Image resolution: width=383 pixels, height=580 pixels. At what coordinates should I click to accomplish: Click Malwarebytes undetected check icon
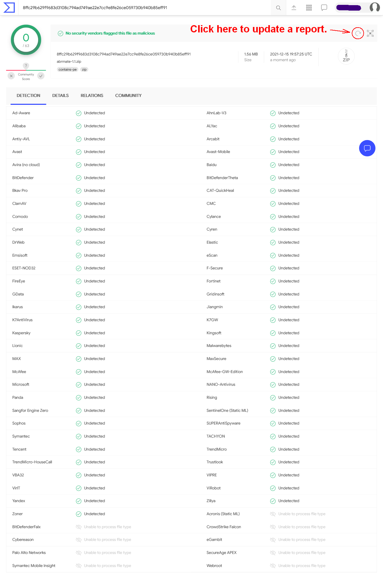coord(273,346)
